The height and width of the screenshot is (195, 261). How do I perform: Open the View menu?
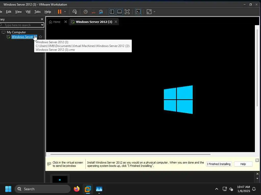(x=18, y=12)
